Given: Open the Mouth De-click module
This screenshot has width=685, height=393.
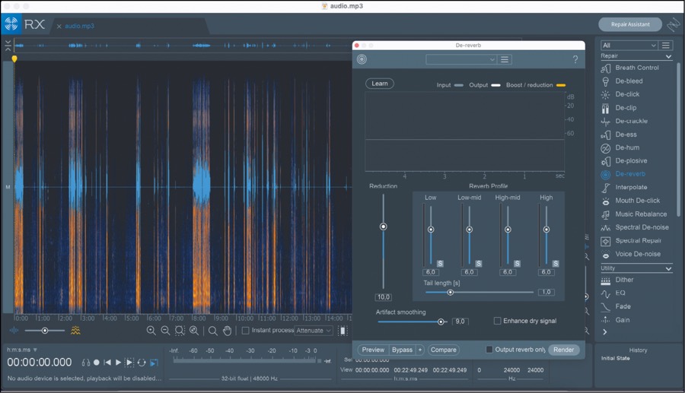Looking at the screenshot, I should 631,201.
